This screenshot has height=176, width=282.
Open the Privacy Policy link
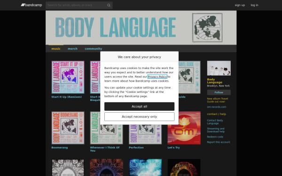click(x=157, y=77)
